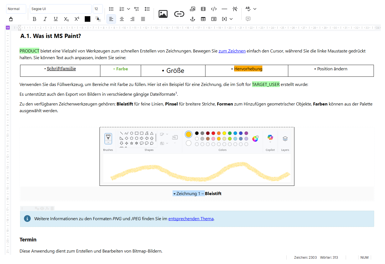Open the spell check dropdown arrow
The height and width of the screenshot is (264, 385).
pyautogui.click(x=255, y=9)
